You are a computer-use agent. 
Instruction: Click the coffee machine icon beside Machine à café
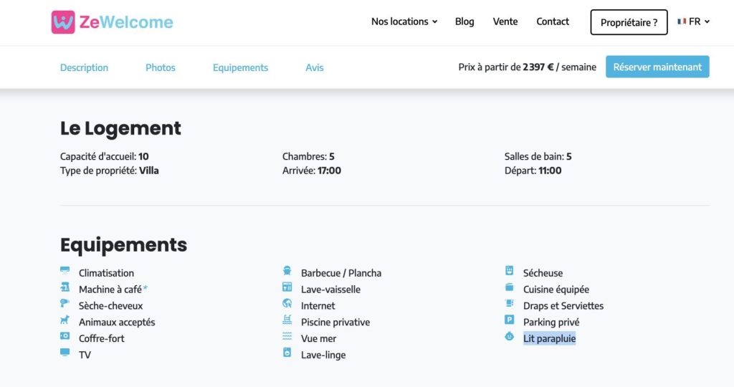point(65,287)
